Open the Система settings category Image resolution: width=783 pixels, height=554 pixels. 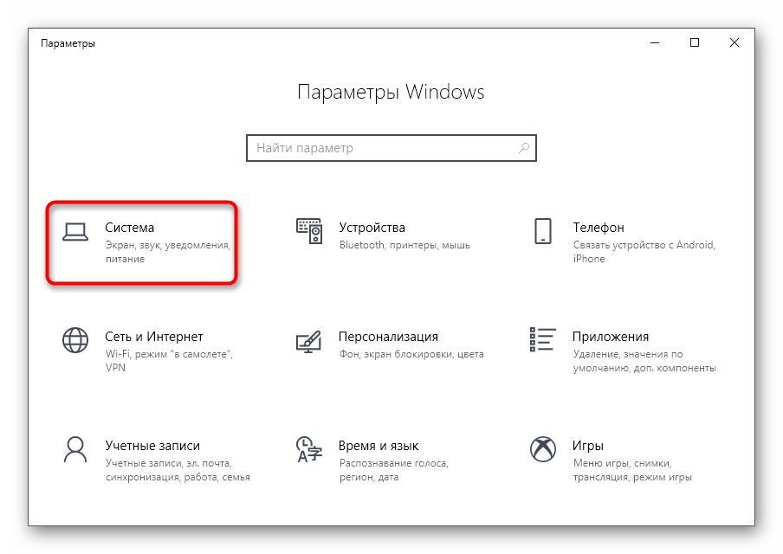pos(130,228)
